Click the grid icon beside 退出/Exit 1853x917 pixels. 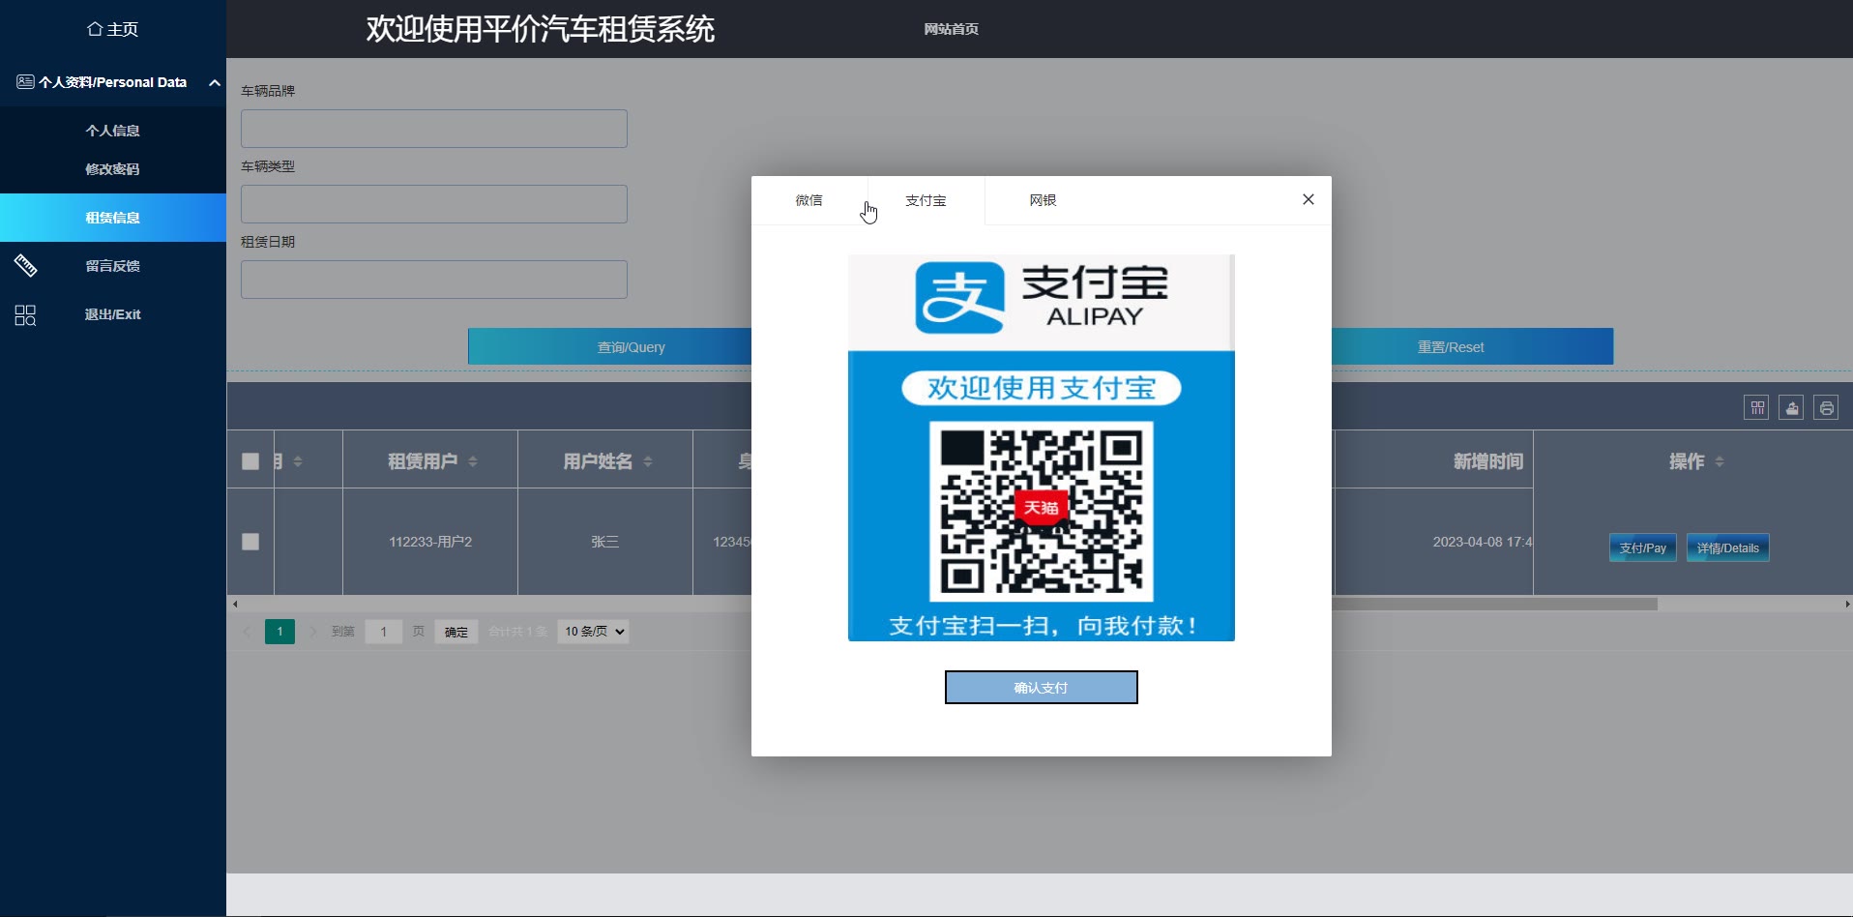tap(25, 315)
